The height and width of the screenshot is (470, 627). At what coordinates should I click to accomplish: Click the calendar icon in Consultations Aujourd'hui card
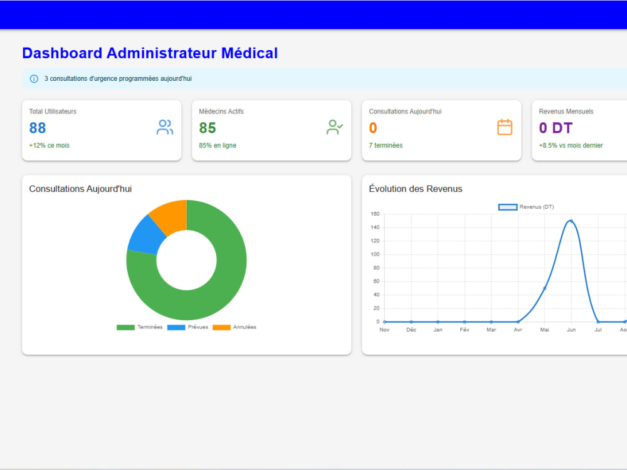click(505, 127)
